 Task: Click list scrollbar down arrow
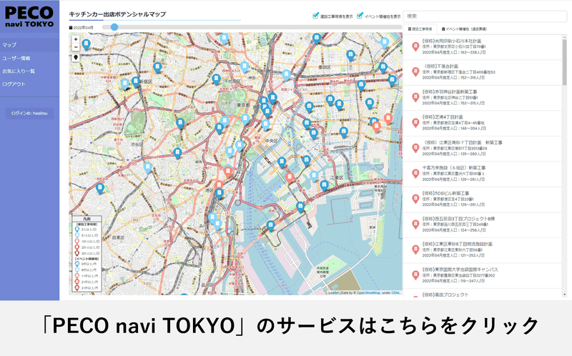tap(565, 295)
